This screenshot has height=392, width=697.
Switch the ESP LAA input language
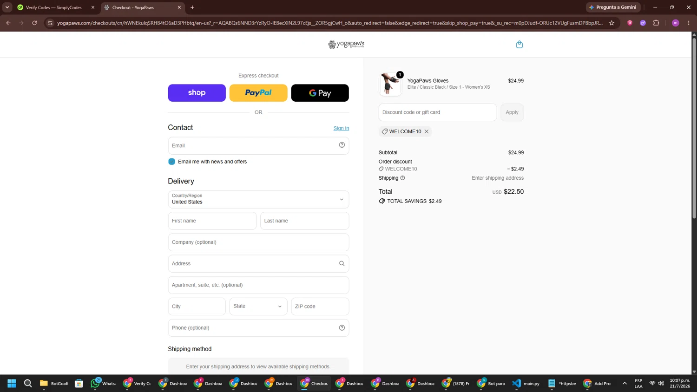pyautogui.click(x=638, y=383)
